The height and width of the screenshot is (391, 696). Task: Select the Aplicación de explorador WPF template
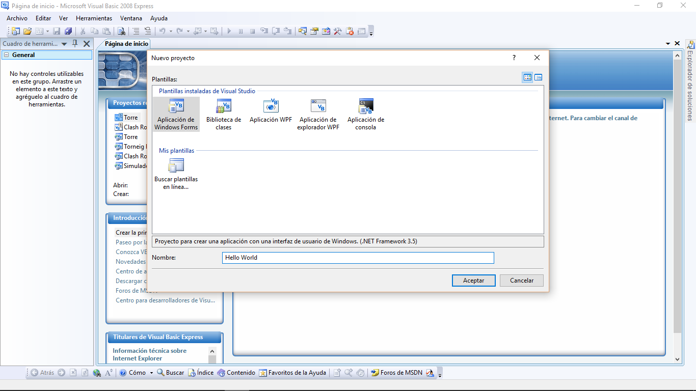pyautogui.click(x=318, y=115)
